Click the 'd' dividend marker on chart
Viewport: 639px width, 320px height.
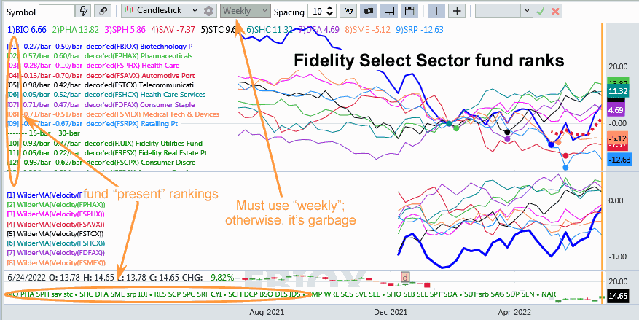click(x=405, y=277)
